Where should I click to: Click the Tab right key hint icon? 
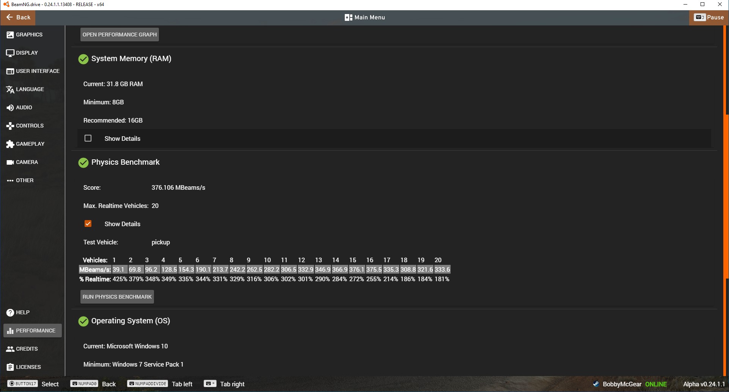click(210, 384)
